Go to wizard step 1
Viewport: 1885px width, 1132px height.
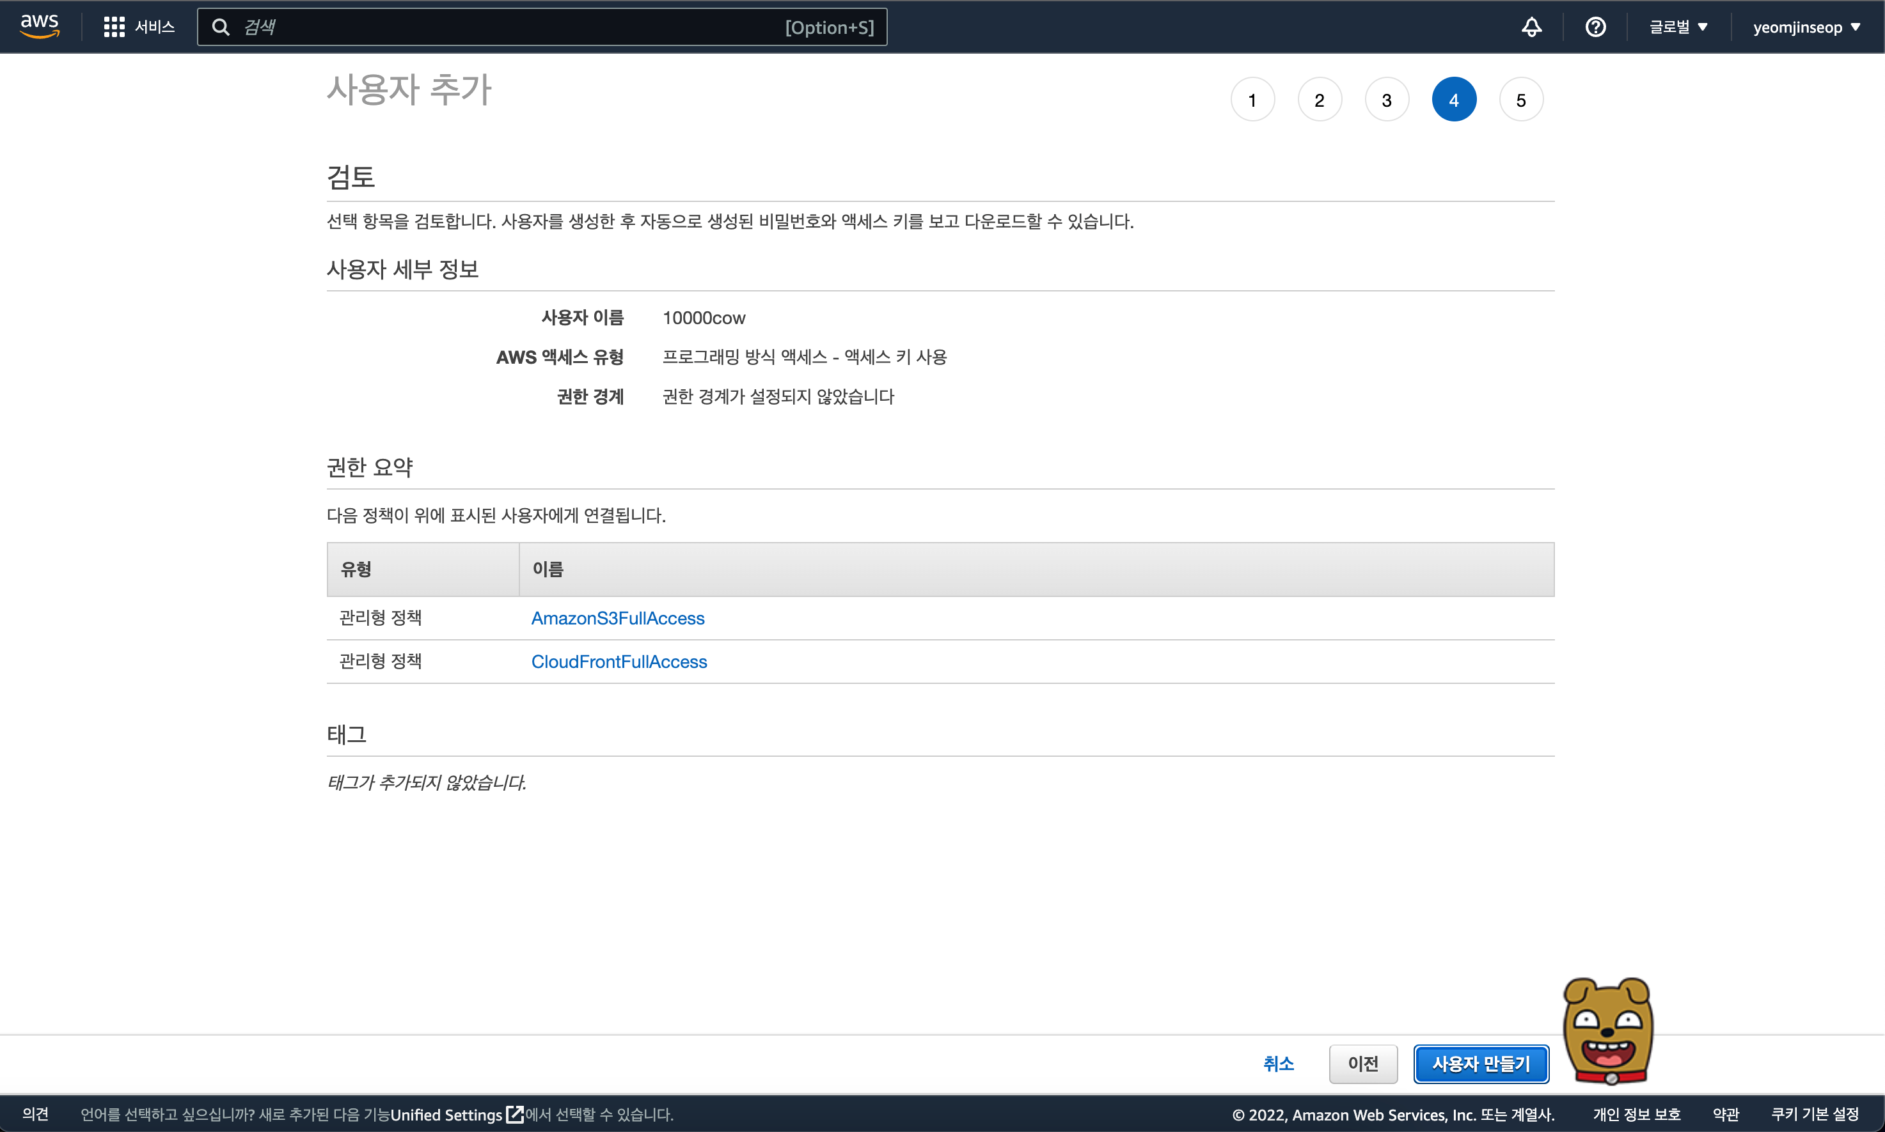pyautogui.click(x=1252, y=100)
